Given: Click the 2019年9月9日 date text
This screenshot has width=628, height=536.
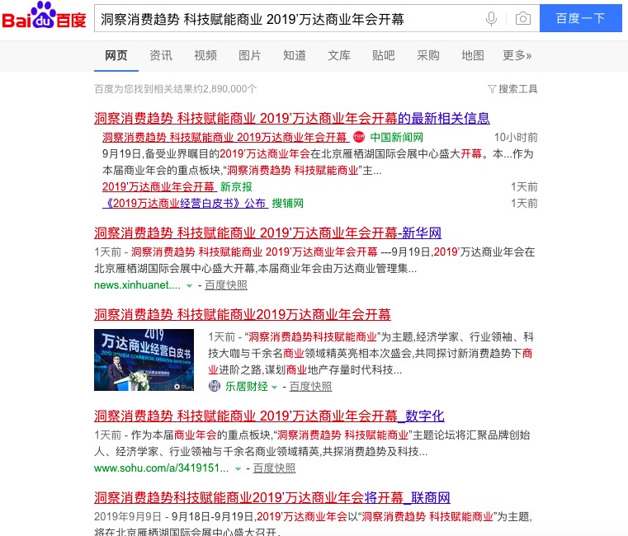Looking at the screenshot, I should pos(128,517).
